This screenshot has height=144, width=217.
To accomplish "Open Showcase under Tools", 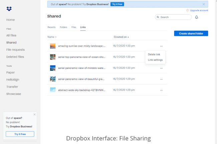I will pos(14,94).
